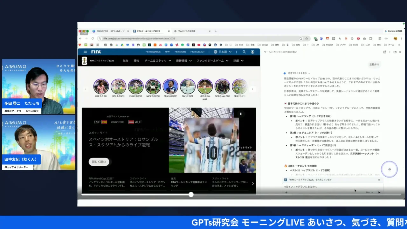Open the FIFA hamburger menu
The height and width of the screenshot is (229, 407).
coord(85,52)
